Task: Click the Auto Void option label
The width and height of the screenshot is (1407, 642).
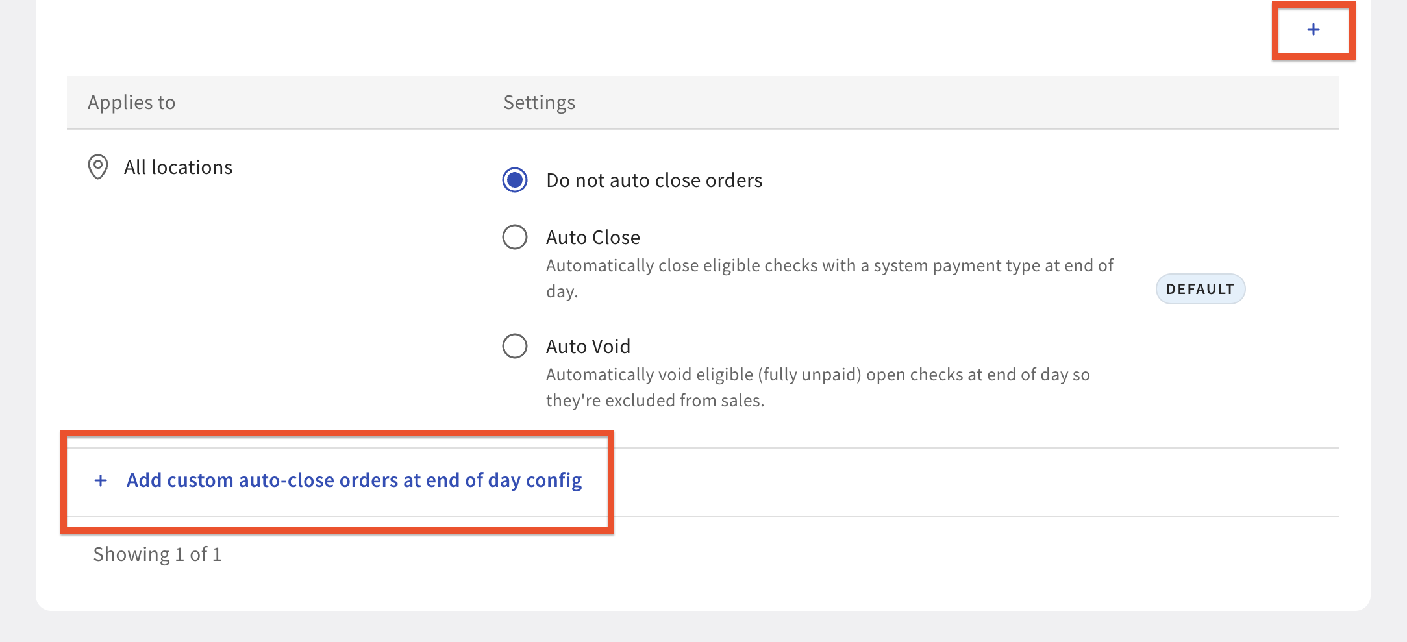Action: pyautogui.click(x=588, y=347)
